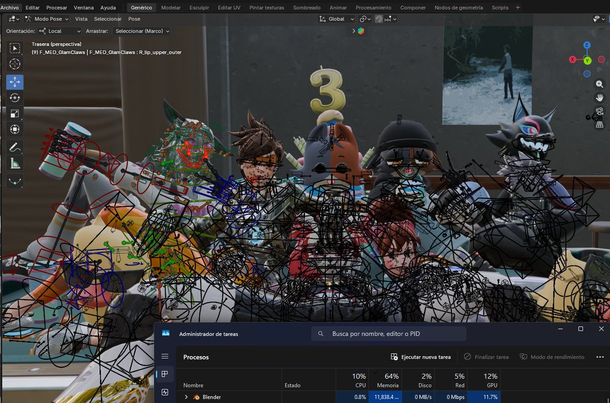
Task: Switch perspective/orthographic grid icon
Action: pyautogui.click(x=600, y=125)
